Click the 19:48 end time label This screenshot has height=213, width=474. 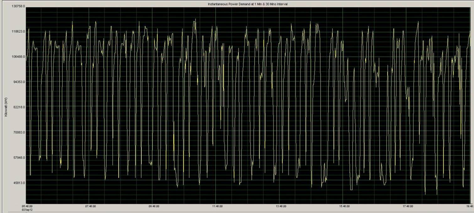(x=470, y=206)
